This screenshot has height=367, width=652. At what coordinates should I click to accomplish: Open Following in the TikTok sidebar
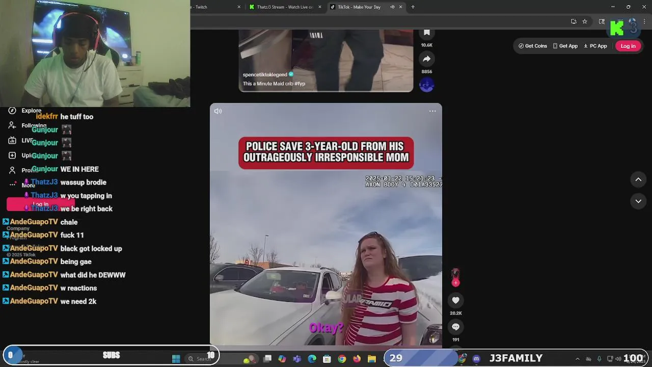[28, 125]
